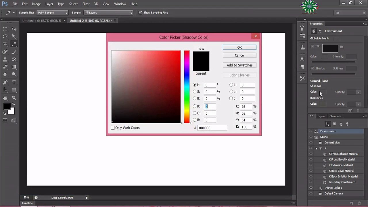Screen dimensions: 368x207
Task: Click the Rectangular Marquee tool
Action: [x=5, y=29]
